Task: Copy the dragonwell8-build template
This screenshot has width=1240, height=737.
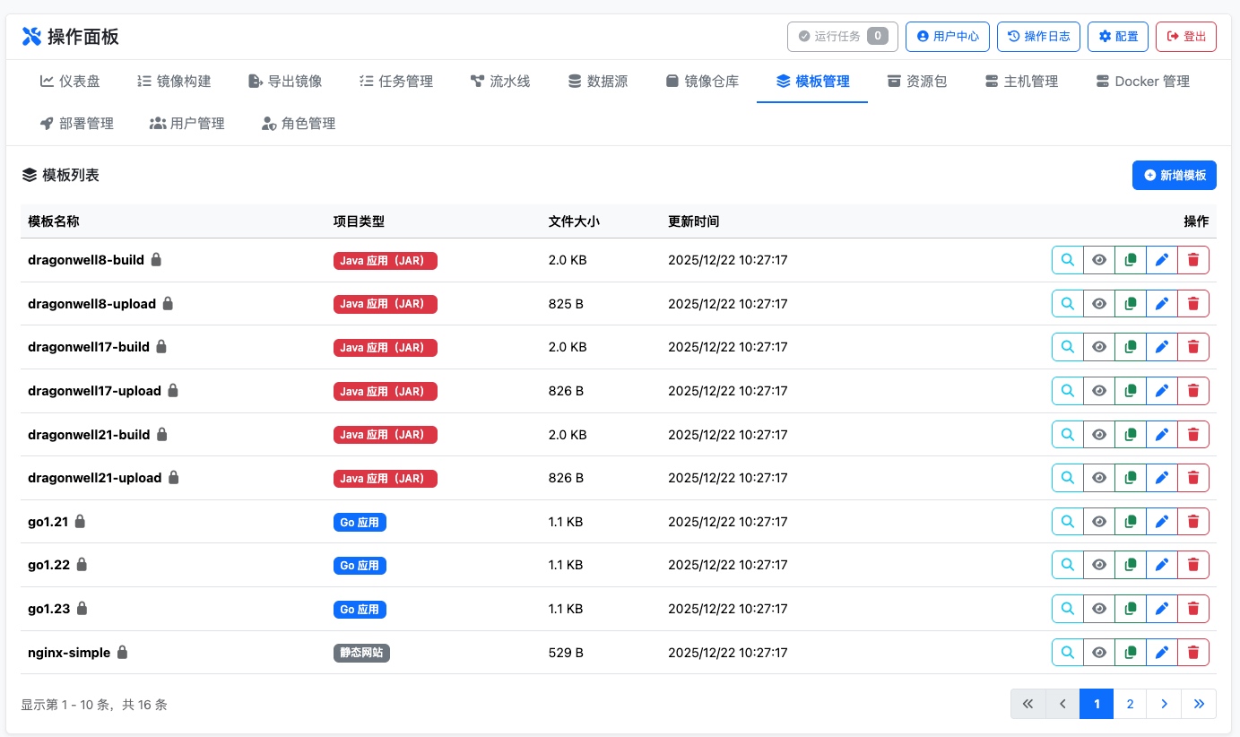Action: point(1131,260)
